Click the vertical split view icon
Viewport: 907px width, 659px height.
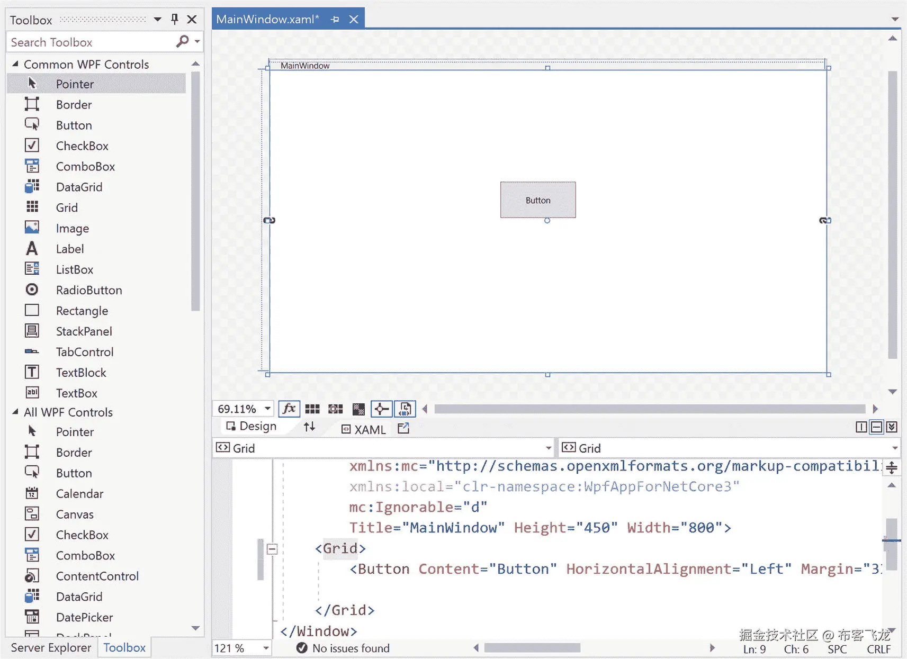[x=860, y=427]
